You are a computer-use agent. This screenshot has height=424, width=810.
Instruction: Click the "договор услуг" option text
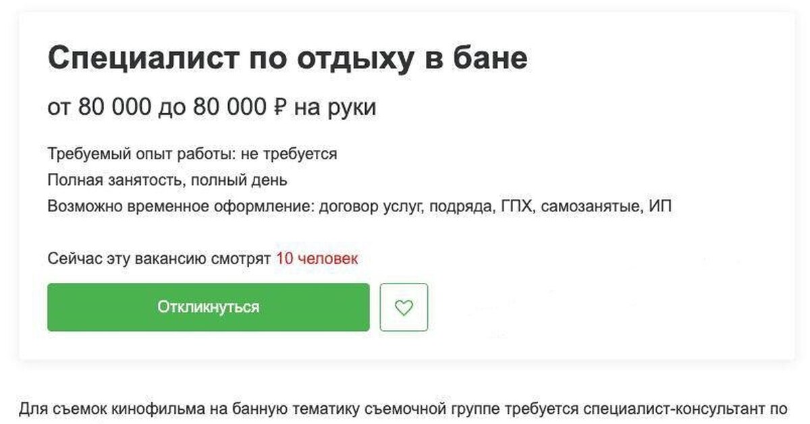coord(372,206)
